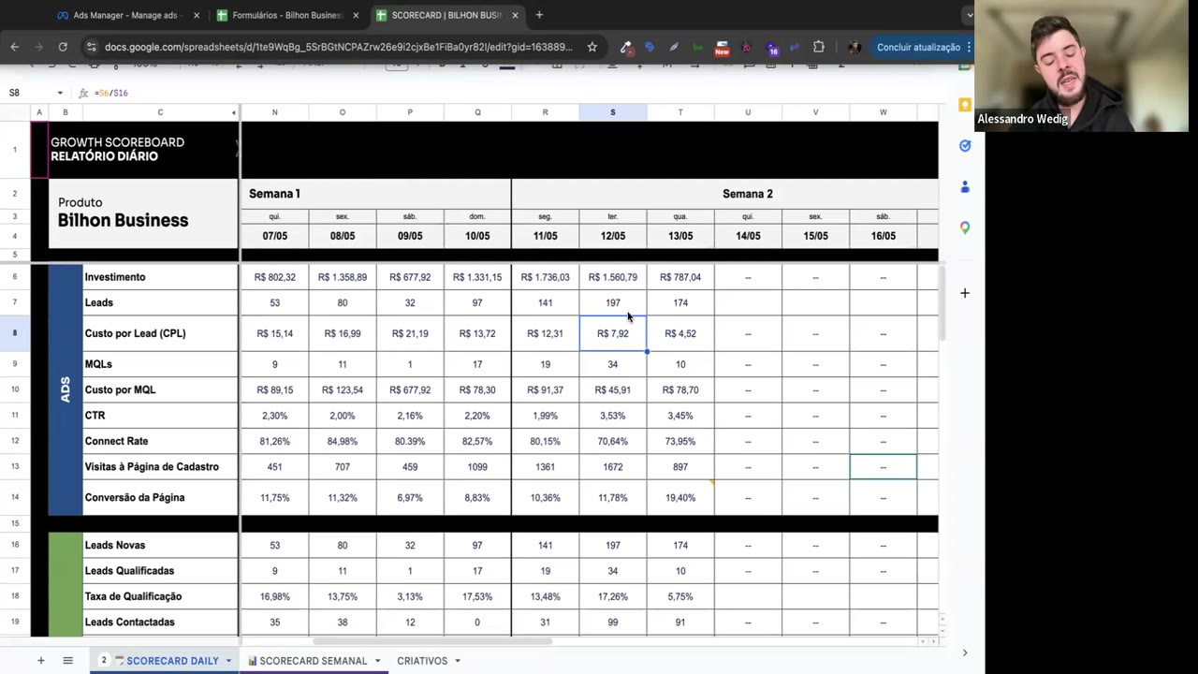Close the Formulários browser tab
This screenshot has height=674, width=1198.
[x=356, y=16]
